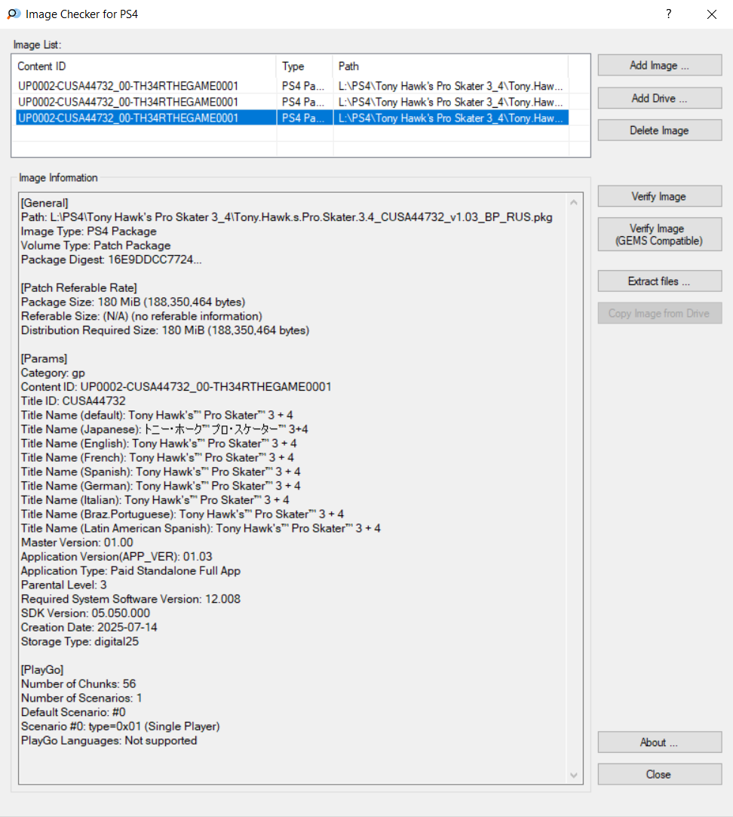Click the [PlayGo] section heading
The image size is (733, 817).
click(42, 670)
